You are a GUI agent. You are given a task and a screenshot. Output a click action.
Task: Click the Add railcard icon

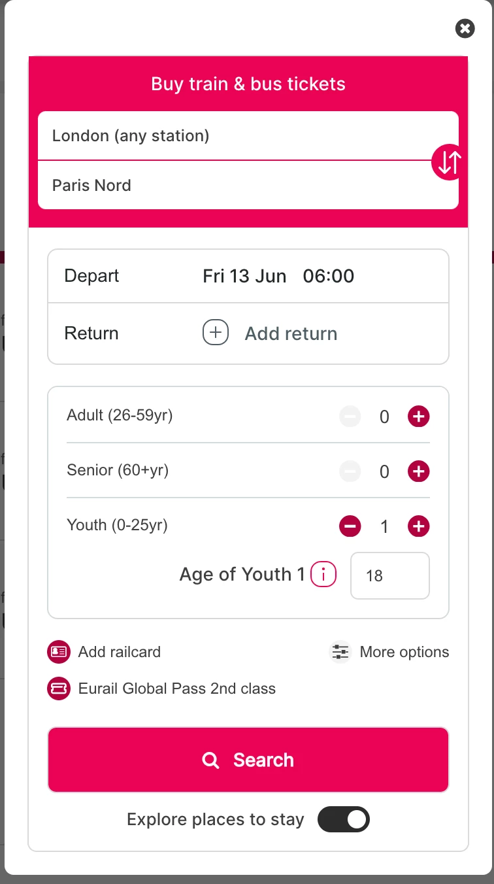(59, 652)
